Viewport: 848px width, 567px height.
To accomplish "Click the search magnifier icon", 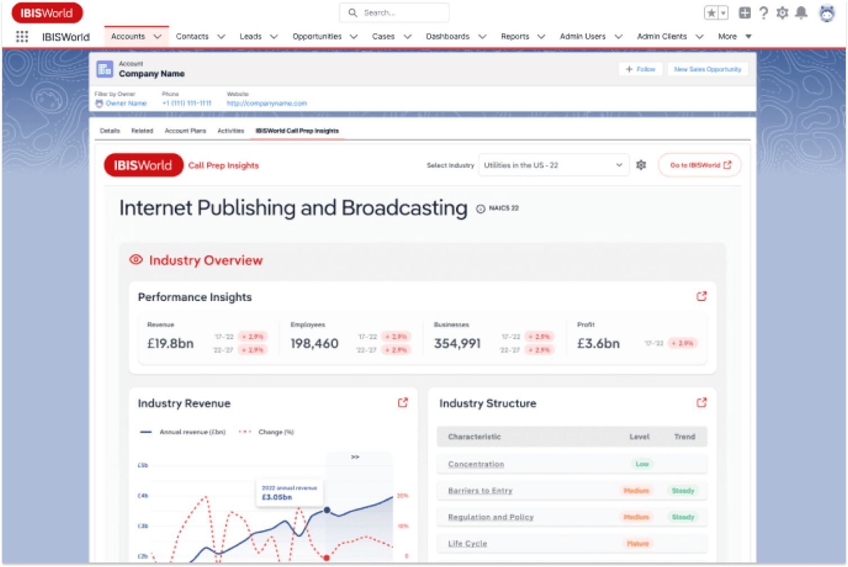I will click(353, 12).
